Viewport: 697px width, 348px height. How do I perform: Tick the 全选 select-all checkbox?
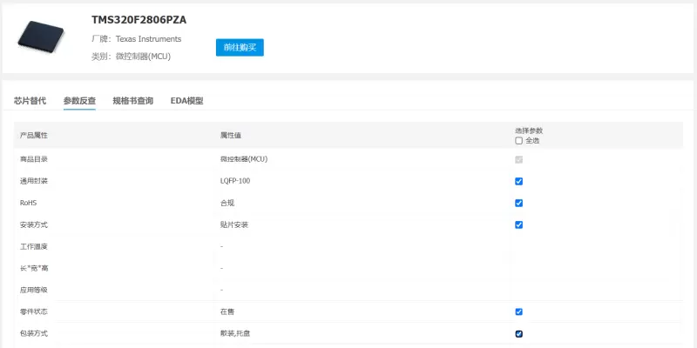(519, 140)
